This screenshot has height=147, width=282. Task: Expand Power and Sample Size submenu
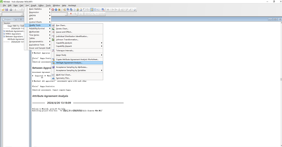(x=38, y=48)
